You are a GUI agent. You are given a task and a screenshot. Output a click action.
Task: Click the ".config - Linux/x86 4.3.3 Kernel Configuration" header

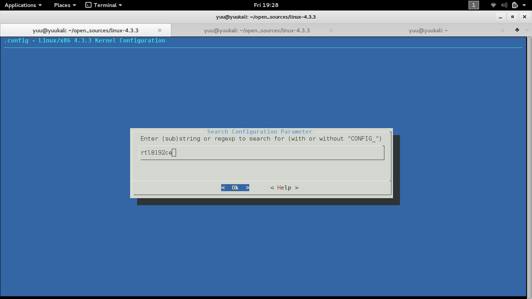coord(85,40)
